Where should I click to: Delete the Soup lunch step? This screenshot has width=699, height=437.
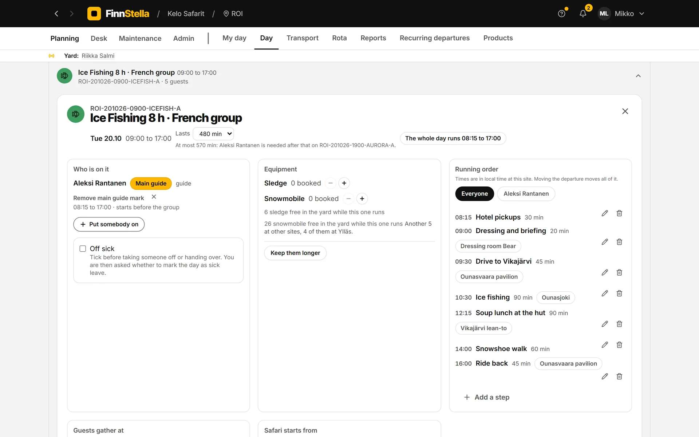click(x=619, y=324)
